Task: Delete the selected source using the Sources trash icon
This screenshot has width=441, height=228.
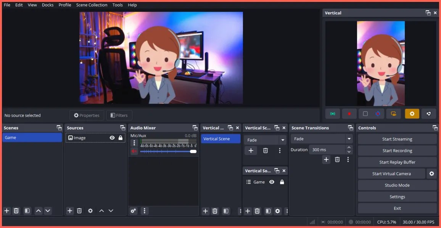Action: (x=79, y=211)
